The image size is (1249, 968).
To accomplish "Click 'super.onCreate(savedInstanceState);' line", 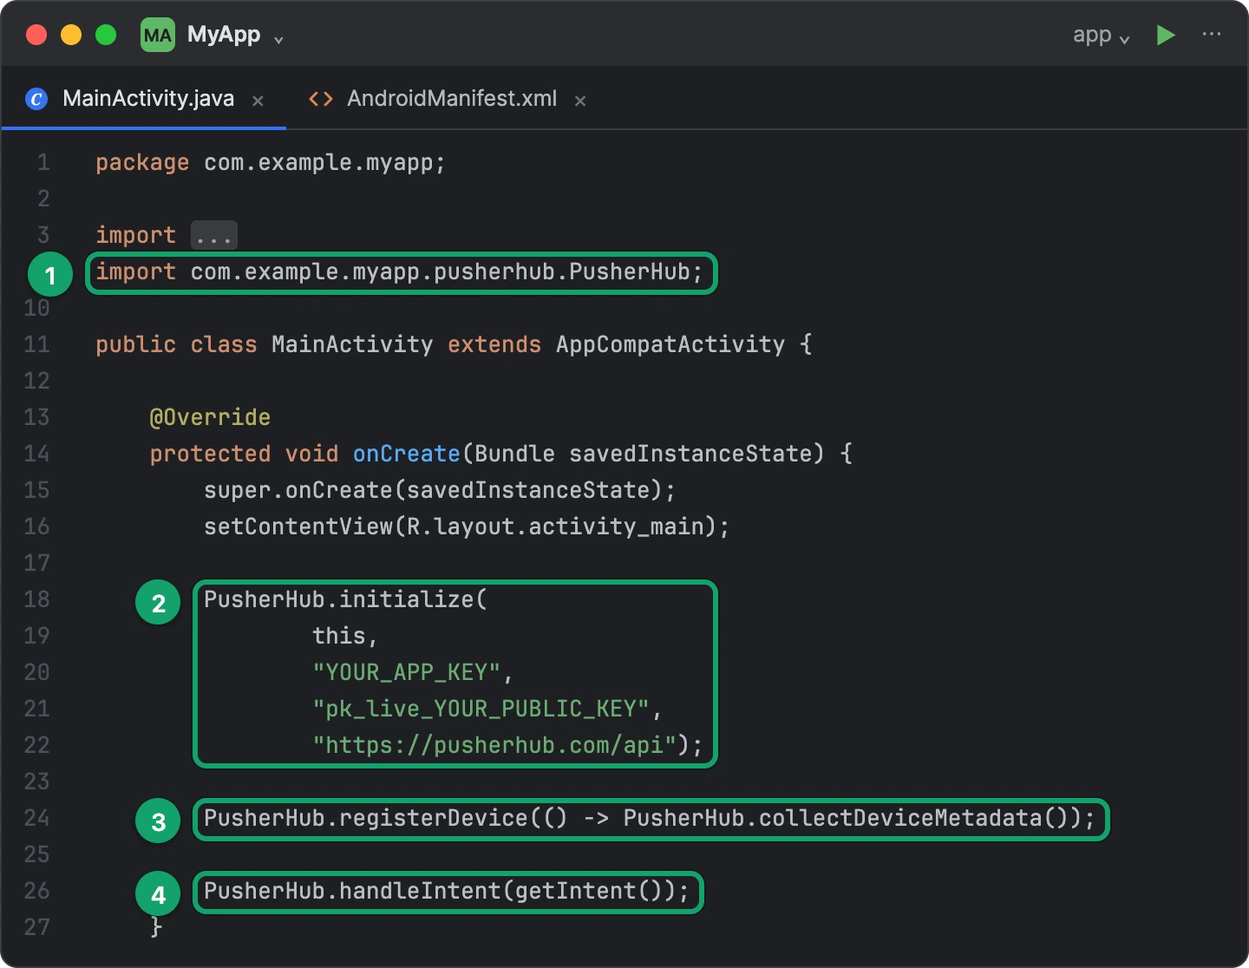I will coord(440,490).
